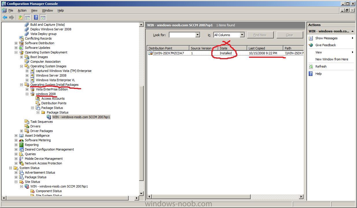Select the Software Updates node icon
357x208 pixels.
(21, 48)
